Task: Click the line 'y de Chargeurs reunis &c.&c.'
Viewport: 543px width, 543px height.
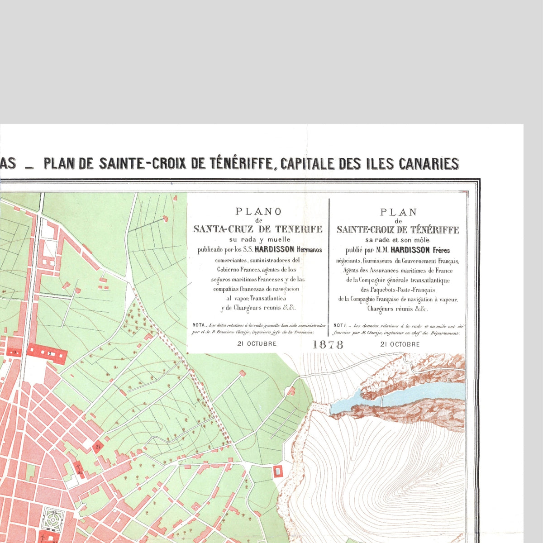Action: [x=258, y=308]
